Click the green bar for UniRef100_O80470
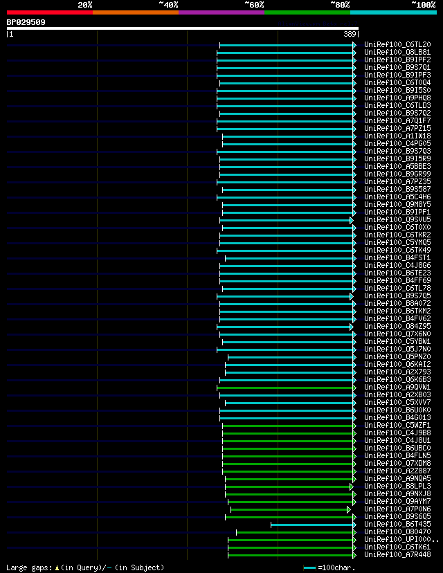Screen dimensions: 443x573 pos(295,532)
